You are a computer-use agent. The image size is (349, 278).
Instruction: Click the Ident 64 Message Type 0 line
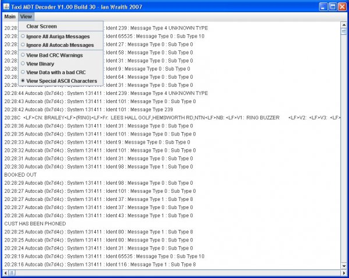149,77
